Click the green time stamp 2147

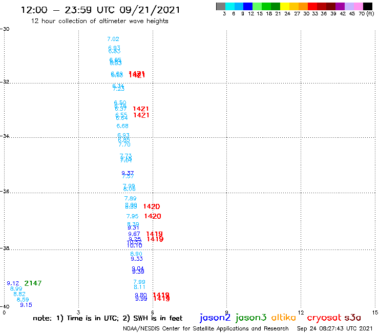[33, 283]
